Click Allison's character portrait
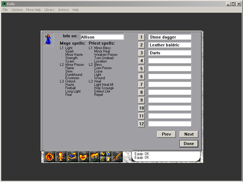This screenshot has width=243, height=182. (x=48, y=39)
